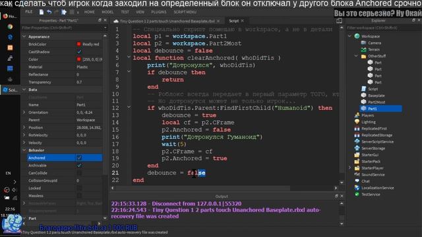Switch to the HOME ribbon tab
The image size is (422, 237).
(90, 12)
